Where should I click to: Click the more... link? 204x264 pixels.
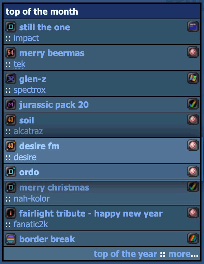point(183,254)
